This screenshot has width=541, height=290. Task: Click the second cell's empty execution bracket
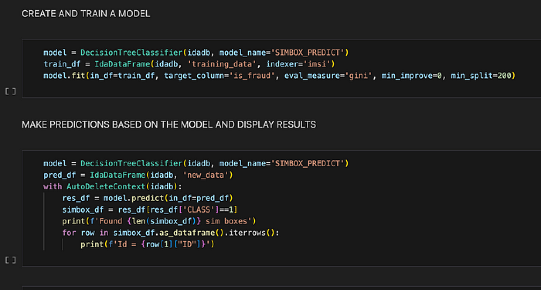tap(11, 260)
